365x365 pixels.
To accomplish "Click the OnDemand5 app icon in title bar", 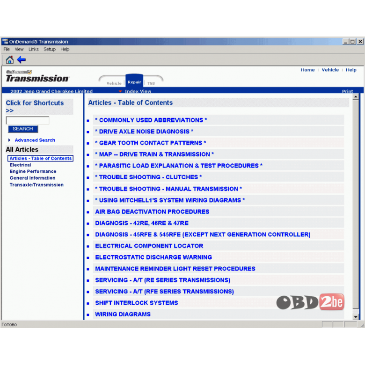I will click(x=5, y=42).
